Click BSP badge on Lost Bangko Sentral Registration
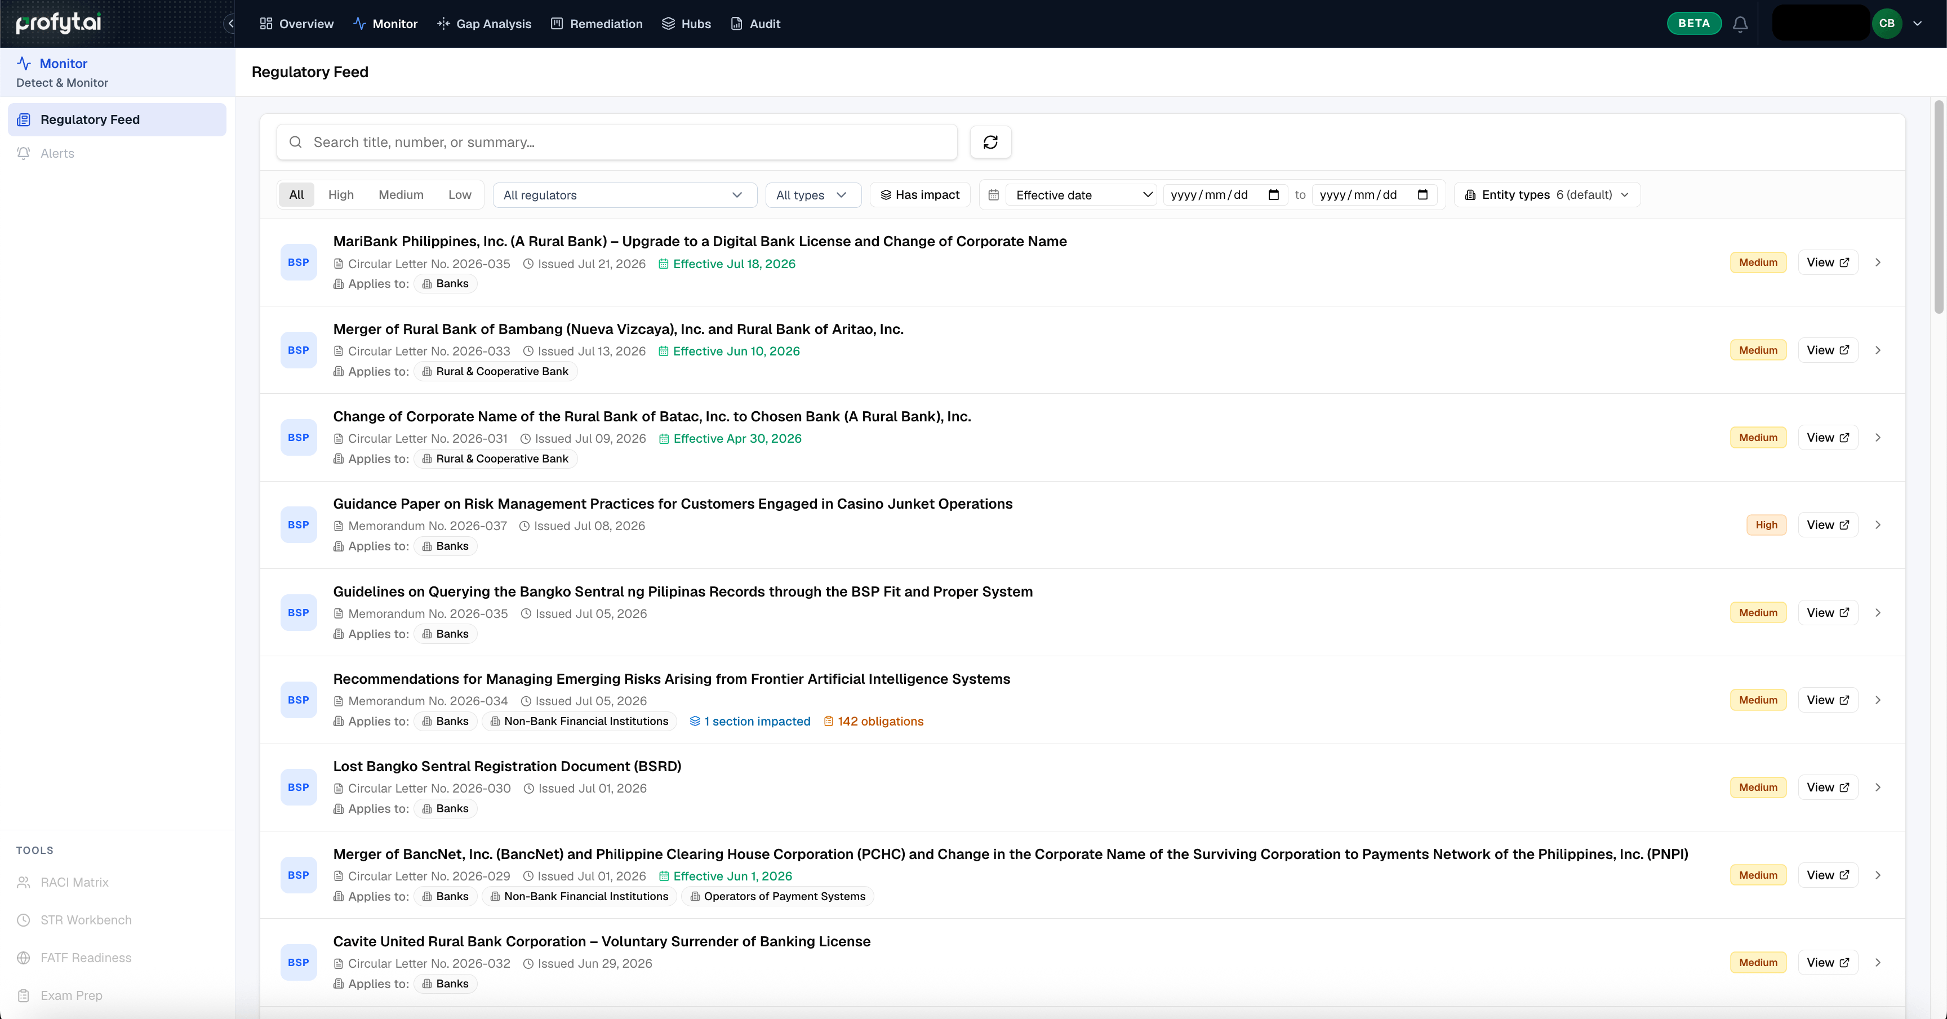 point(299,787)
